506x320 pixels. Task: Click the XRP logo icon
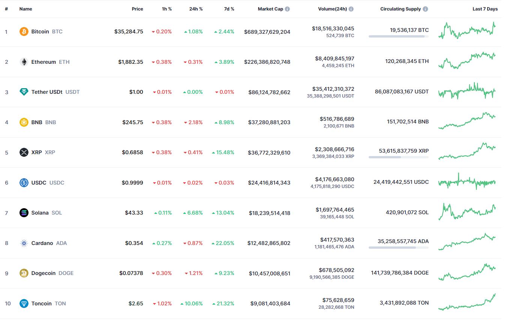click(24, 152)
